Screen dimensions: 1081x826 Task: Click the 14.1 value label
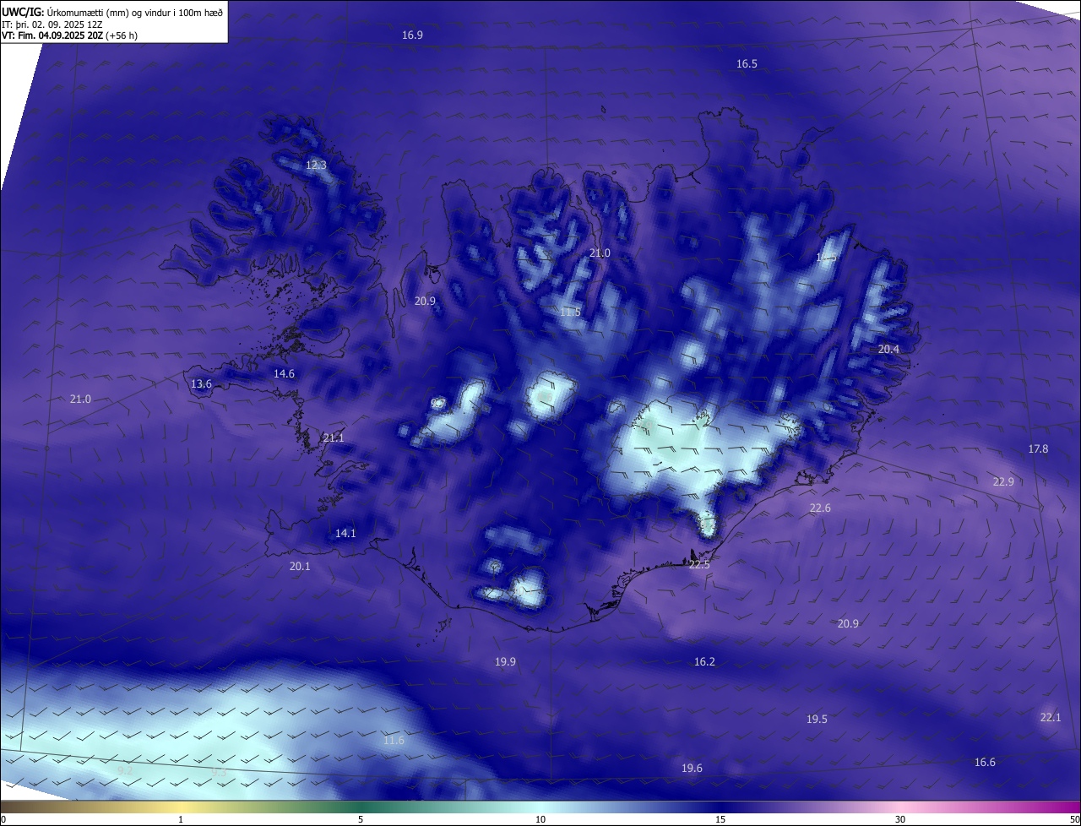coord(345,534)
